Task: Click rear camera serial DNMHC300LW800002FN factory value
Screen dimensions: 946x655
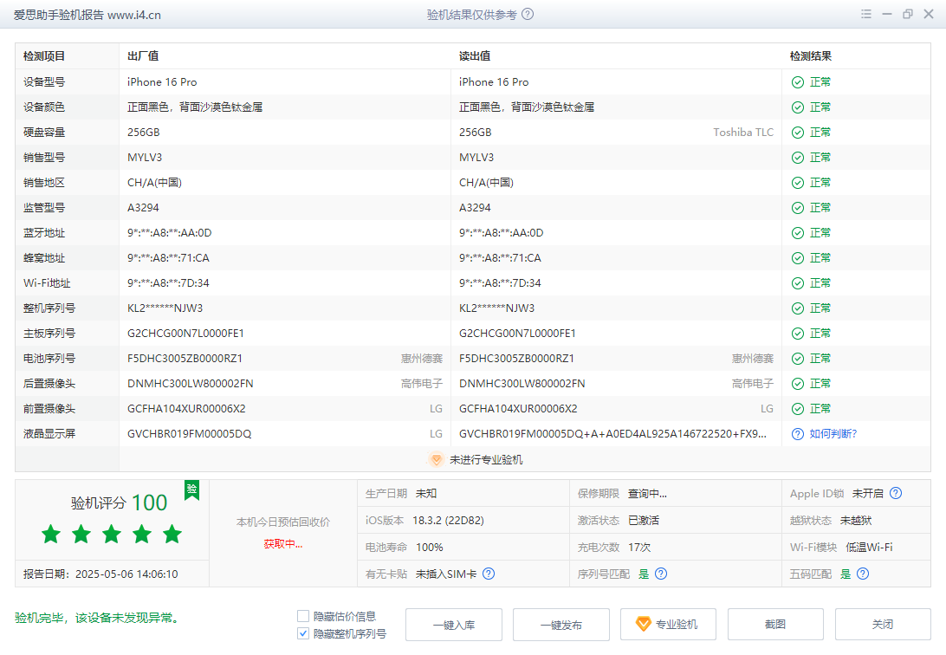Action: [190, 384]
